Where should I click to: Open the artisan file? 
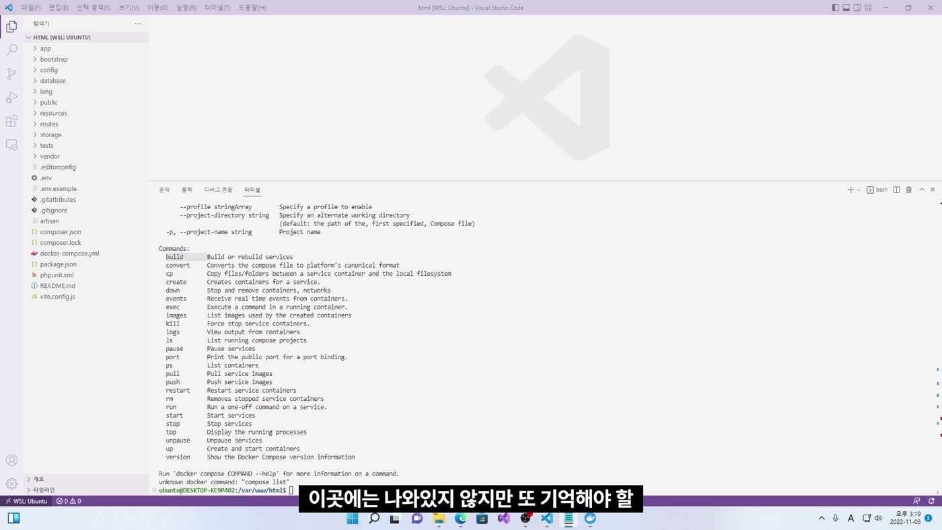(x=86, y=221)
